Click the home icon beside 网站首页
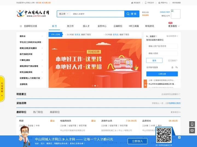The image size is (197, 147). [x=132, y=3]
